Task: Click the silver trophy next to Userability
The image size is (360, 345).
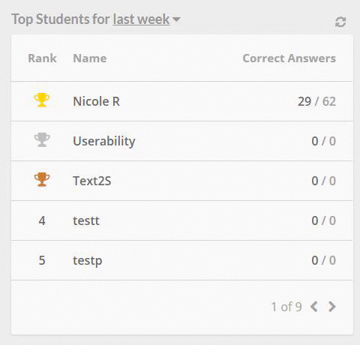Action: [x=42, y=139]
